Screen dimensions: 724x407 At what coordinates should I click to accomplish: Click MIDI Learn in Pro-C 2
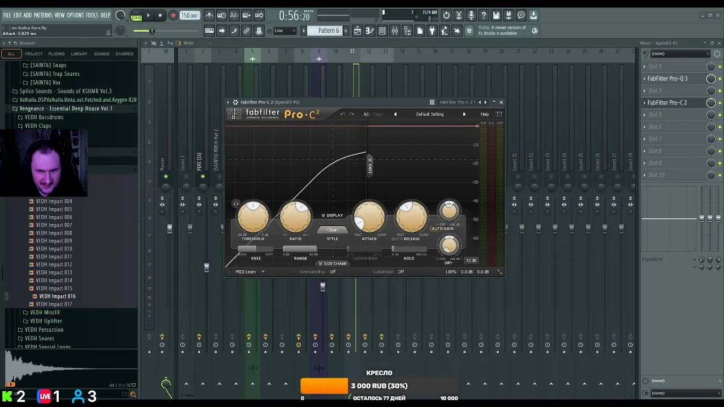coord(245,272)
